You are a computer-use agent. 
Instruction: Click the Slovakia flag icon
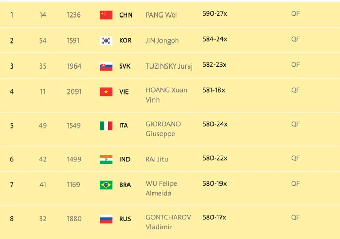click(106, 66)
